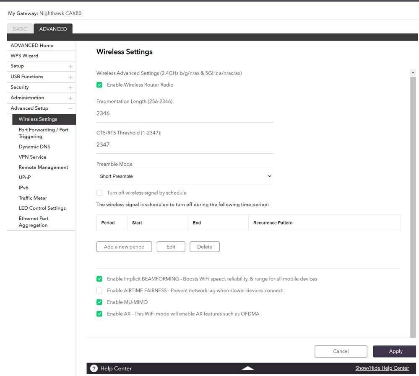Click the Help Center question mark icon
Screen dimensions: 419x376
(x=94, y=368)
